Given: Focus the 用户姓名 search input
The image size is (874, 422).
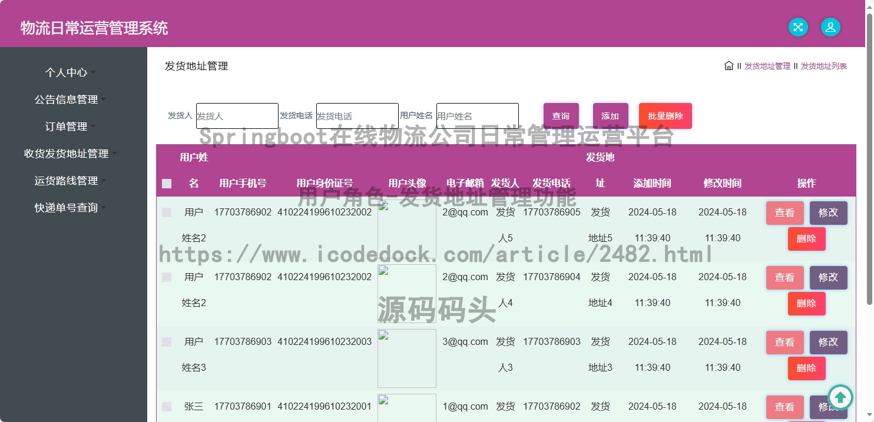Looking at the screenshot, I should (478, 116).
